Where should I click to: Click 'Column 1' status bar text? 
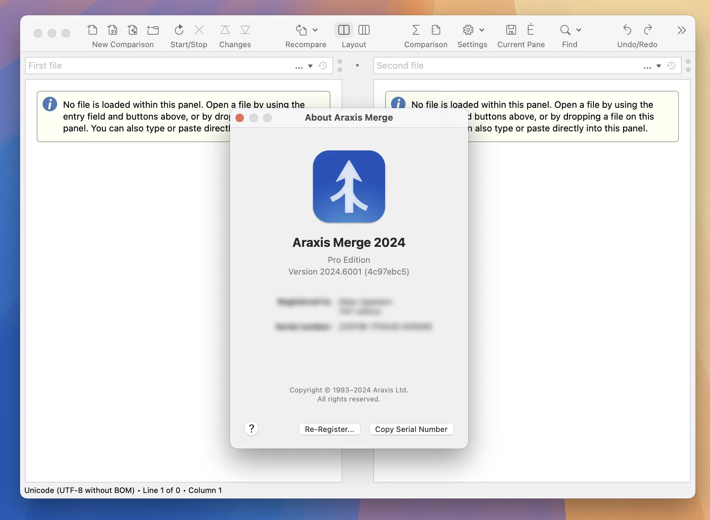(x=205, y=490)
